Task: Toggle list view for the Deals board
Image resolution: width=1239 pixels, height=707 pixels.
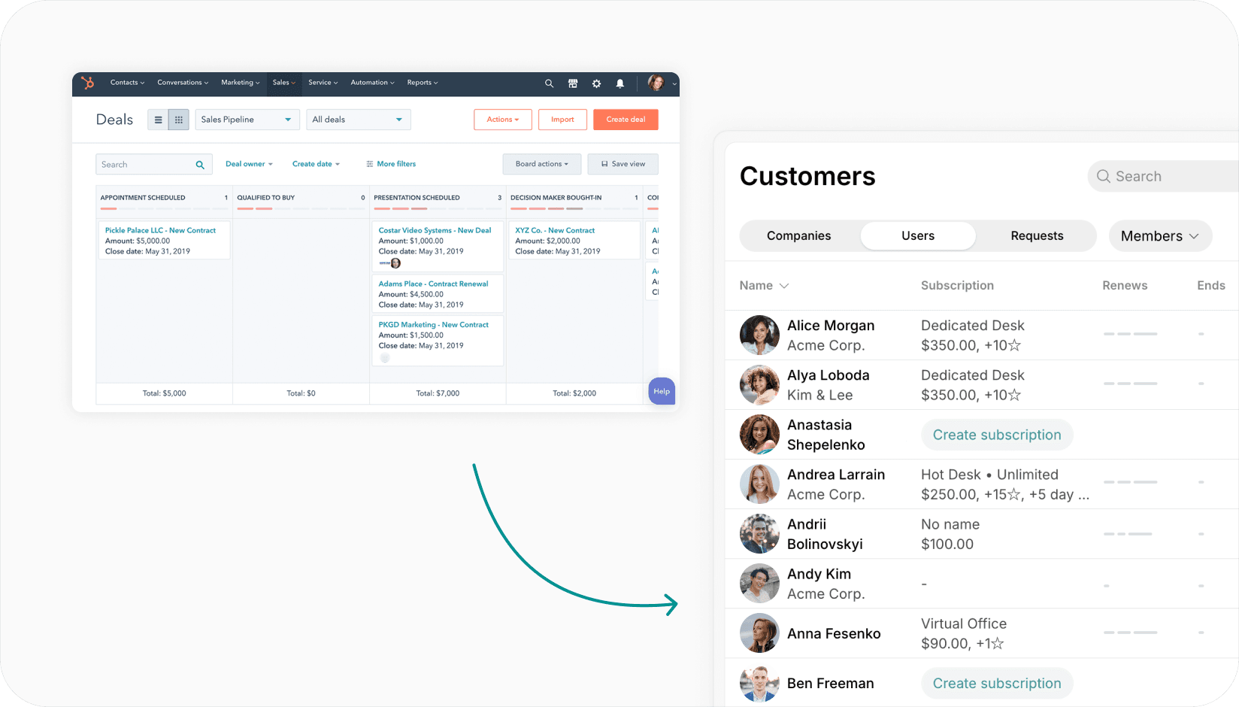Action: click(157, 119)
